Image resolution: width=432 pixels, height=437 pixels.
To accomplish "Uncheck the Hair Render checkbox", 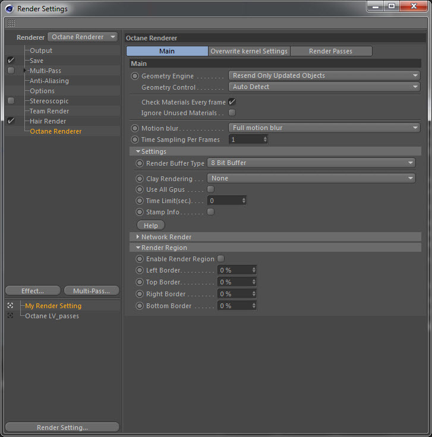I will [11, 121].
